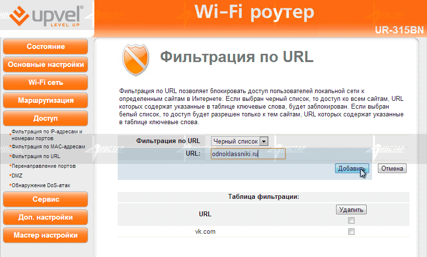
Task: Tick the checkbox in the vk.com row
Action: [351, 232]
